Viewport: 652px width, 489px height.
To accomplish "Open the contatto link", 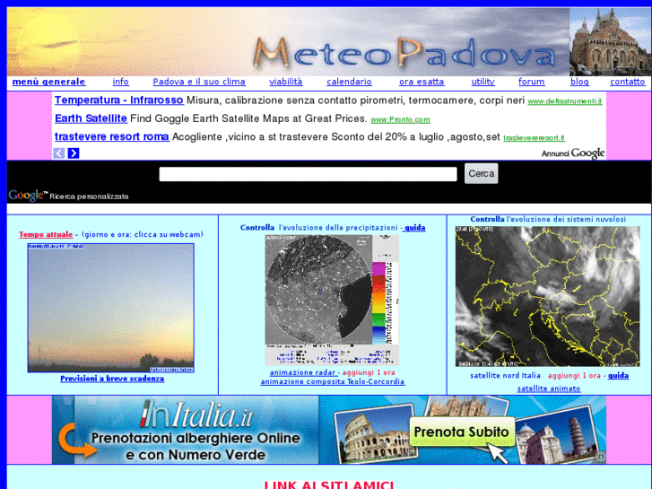I will tap(628, 82).
